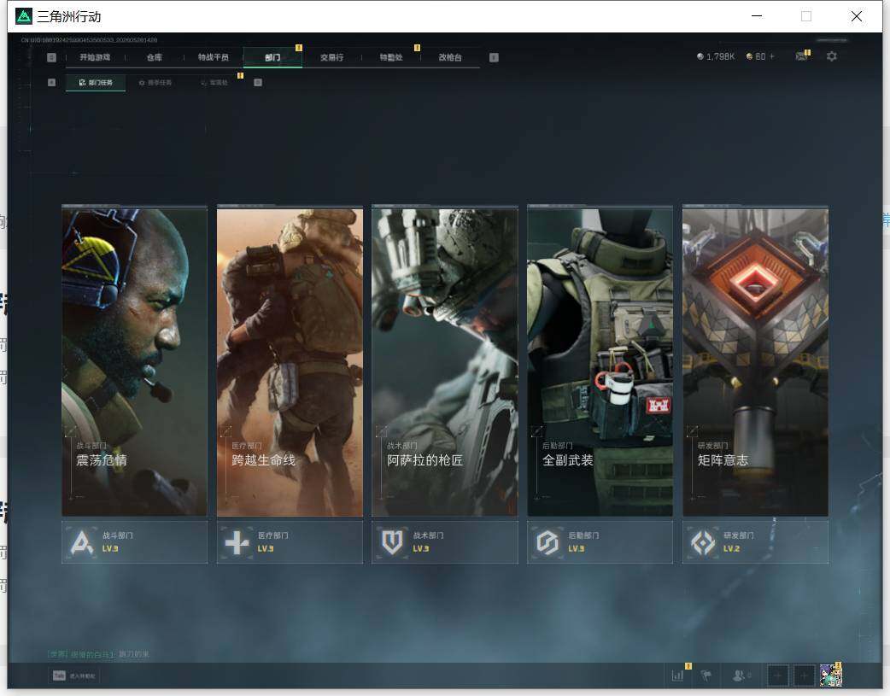Image resolution: width=890 pixels, height=696 pixels.
Task: Invite teammate via second plus slot
Action: (804, 676)
